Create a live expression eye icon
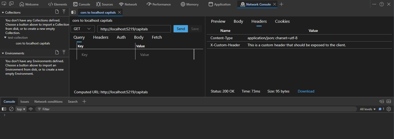 (x=31, y=109)
